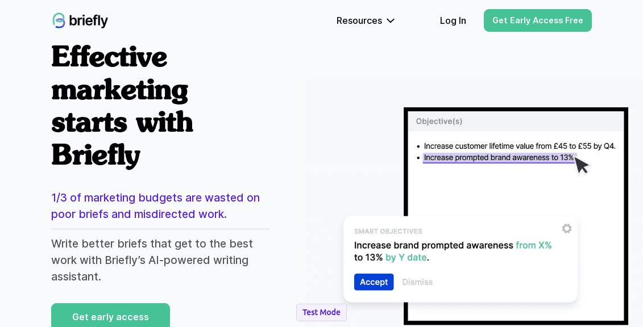Screen dimensions: 643x327
Task: Open the Log In page
Action: click(x=453, y=21)
